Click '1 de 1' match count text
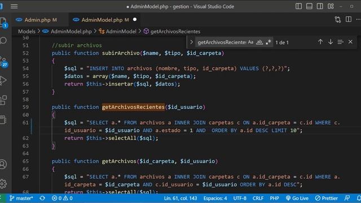 pos(282,42)
